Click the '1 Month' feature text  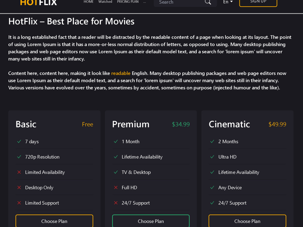tap(131, 141)
